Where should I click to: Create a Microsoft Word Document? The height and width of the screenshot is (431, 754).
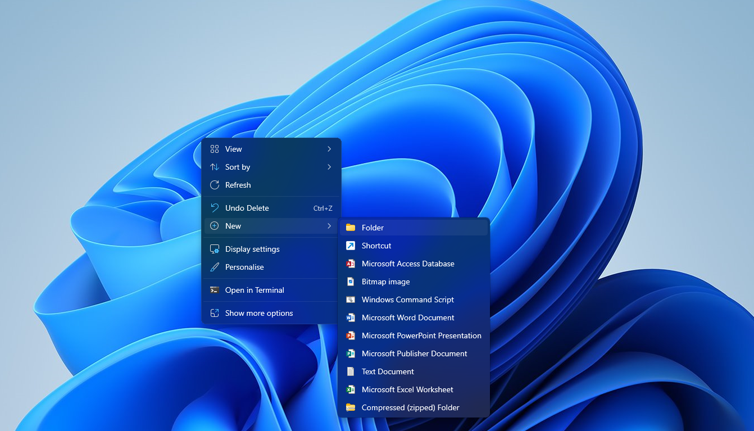pyautogui.click(x=414, y=317)
